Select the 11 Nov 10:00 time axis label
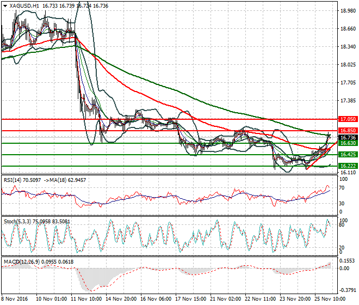This screenshot has width=359, height=305. pos(86,299)
